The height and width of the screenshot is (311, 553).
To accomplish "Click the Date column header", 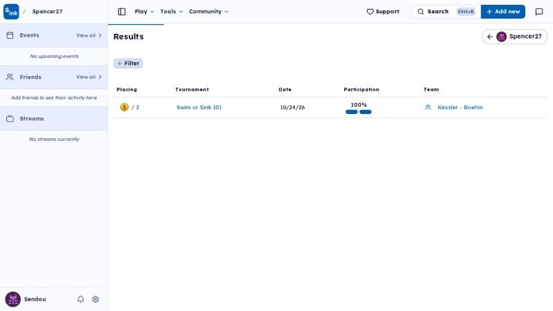I will [285, 90].
